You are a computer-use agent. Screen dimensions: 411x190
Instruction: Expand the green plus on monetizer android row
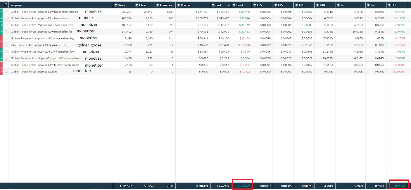[1, 12]
